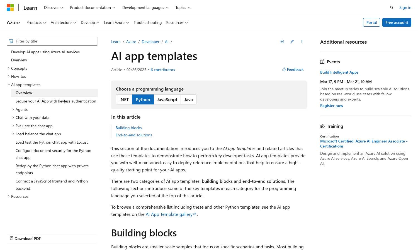The width and height of the screenshot is (418, 250).
Task: Click the add to collection plus icon
Action: point(282,42)
